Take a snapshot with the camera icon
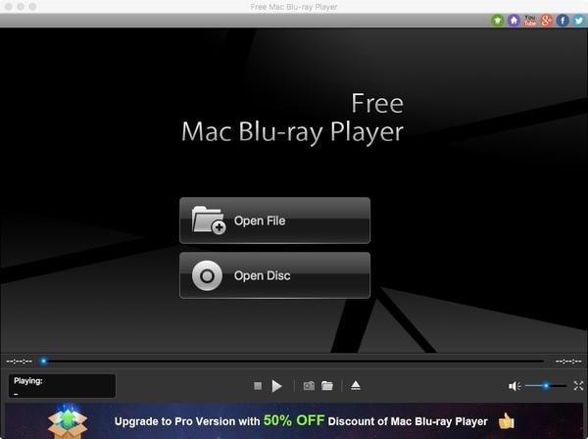This screenshot has height=439, width=588. pyautogui.click(x=309, y=386)
